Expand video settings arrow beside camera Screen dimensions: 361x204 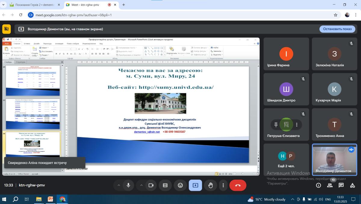coord(141,185)
